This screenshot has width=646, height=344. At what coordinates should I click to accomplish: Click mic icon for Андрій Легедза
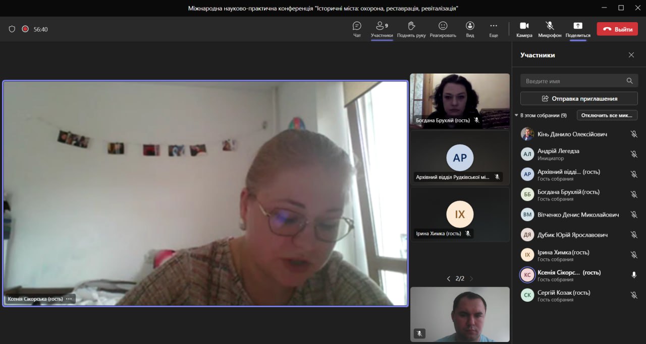pyautogui.click(x=634, y=154)
